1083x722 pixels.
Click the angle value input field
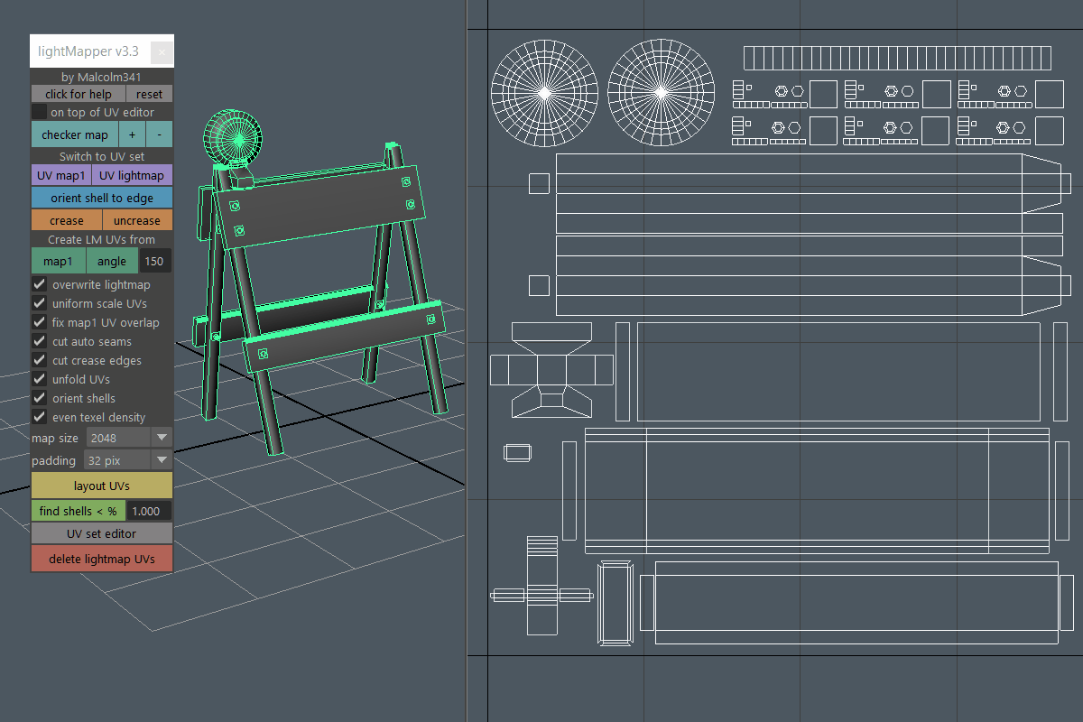coord(155,262)
